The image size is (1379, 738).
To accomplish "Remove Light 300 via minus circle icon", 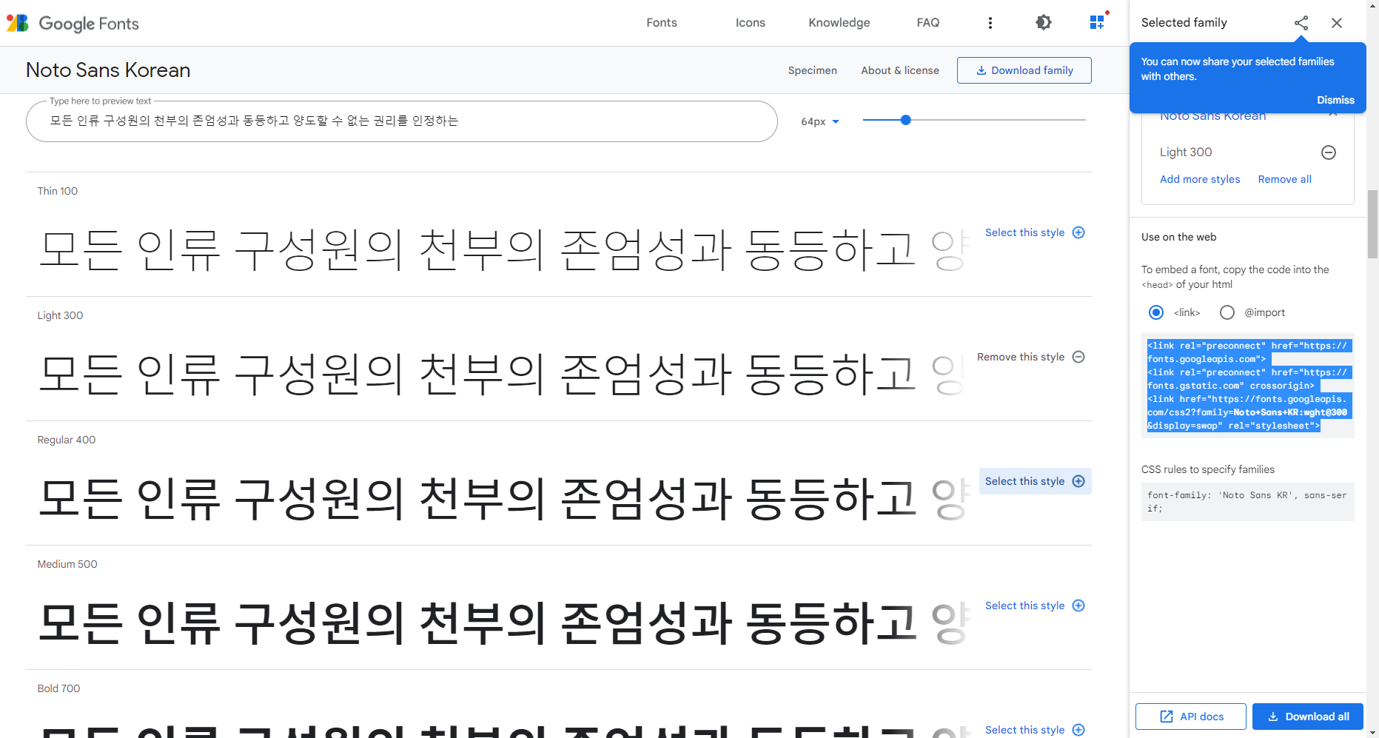I will [x=1329, y=152].
